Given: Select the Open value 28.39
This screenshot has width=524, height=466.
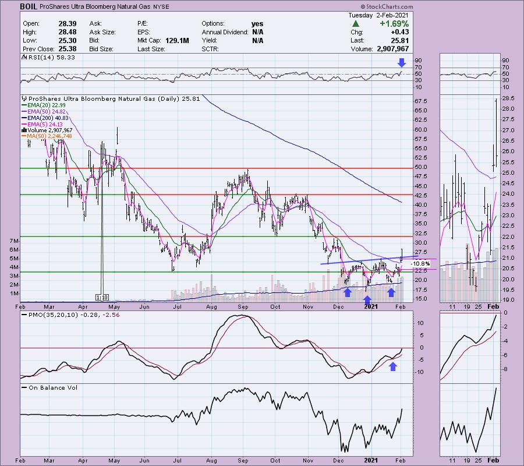Looking at the screenshot, I should 68,24.
